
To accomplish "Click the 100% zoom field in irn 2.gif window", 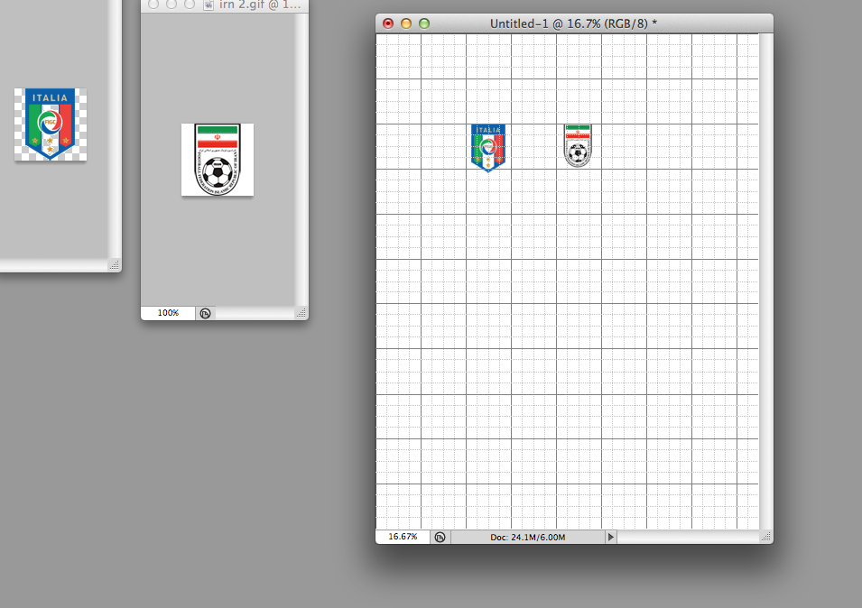I will (168, 313).
